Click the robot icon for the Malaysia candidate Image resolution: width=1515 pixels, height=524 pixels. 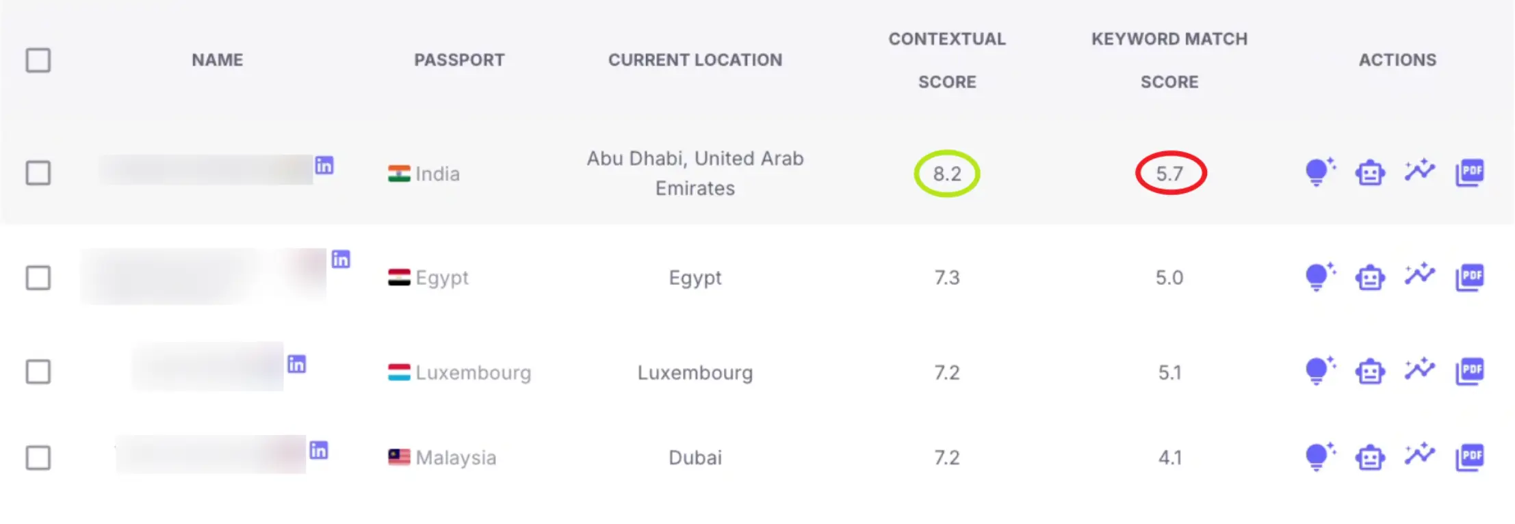1369,458
